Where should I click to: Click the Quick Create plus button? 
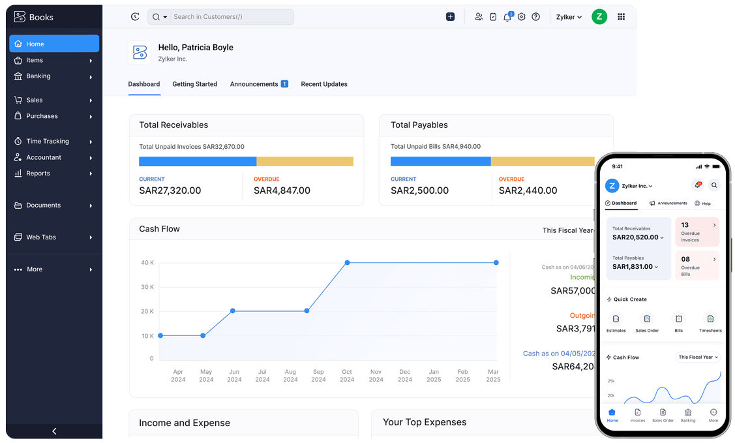[451, 16]
